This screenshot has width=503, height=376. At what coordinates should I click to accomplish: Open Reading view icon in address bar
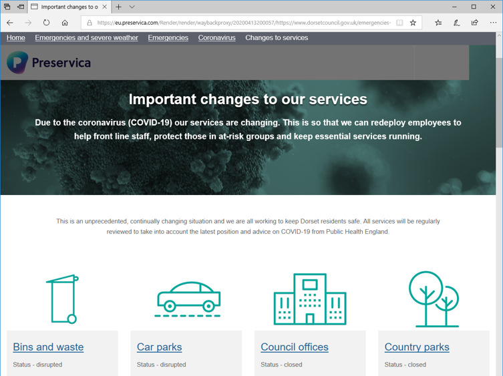(x=399, y=23)
